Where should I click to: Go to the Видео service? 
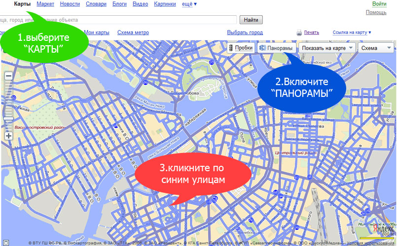[140, 4]
